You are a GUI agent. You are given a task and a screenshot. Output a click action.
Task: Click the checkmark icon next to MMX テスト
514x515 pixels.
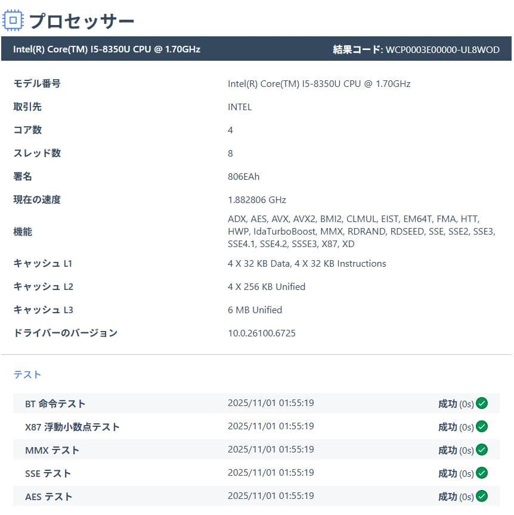point(481,450)
